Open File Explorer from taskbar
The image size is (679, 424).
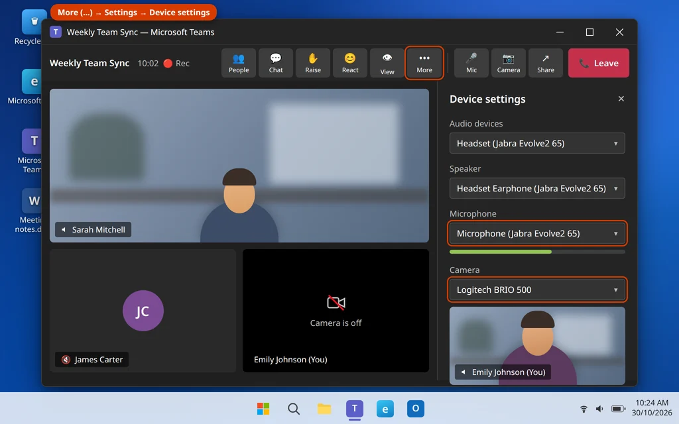[324, 408]
